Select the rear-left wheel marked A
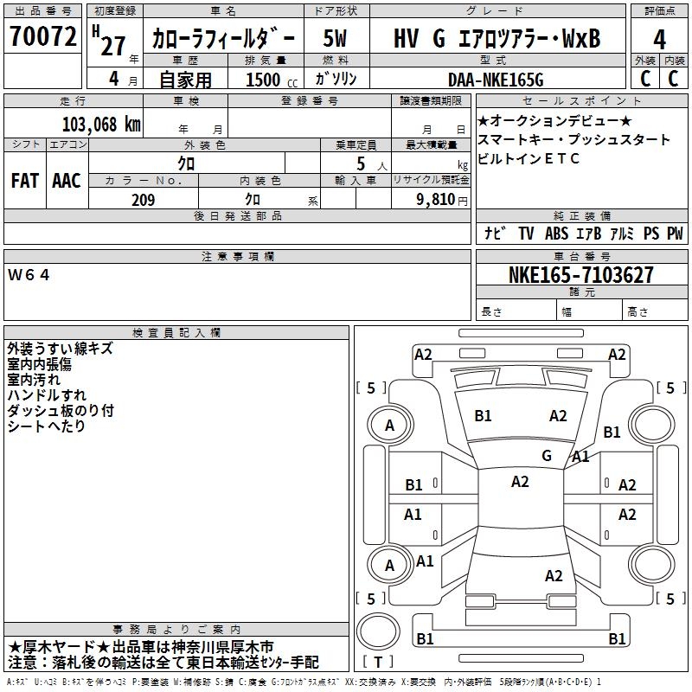 (390, 565)
